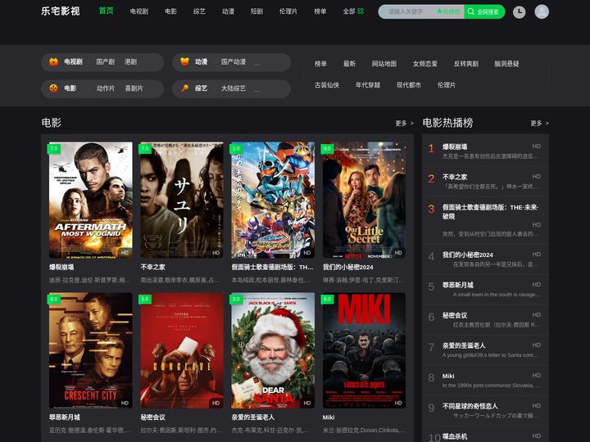Viewport: 590px width, 442px height.
Task: Open rank 5 罪恶新月城 in hot list
Action: click(x=485, y=290)
